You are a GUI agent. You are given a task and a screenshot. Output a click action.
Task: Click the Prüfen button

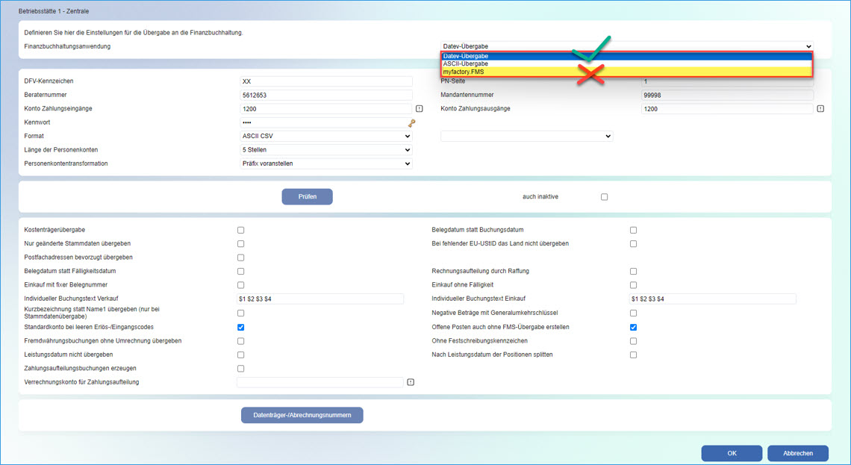(307, 196)
